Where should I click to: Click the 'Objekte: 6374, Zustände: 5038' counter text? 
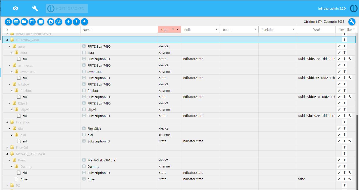tap(324, 22)
